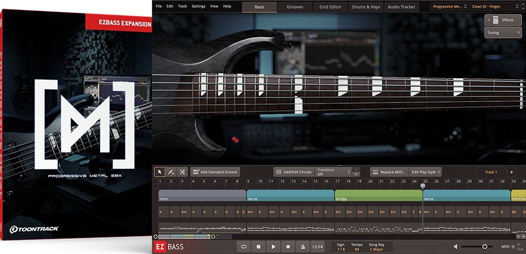Open the Clean DI - Finger preset dropdown
The image size is (526, 254).
496,6
